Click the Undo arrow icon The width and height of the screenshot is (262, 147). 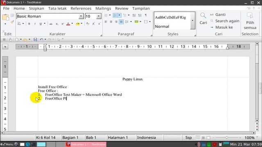point(41,40)
